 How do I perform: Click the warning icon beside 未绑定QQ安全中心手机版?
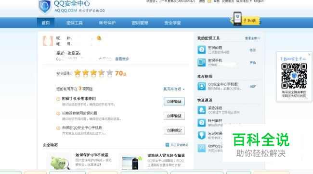click(58, 128)
